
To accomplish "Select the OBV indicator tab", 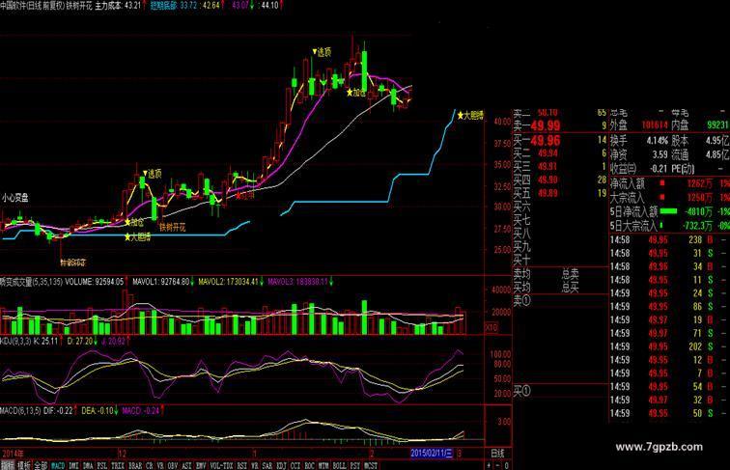I will pos(173,465).
